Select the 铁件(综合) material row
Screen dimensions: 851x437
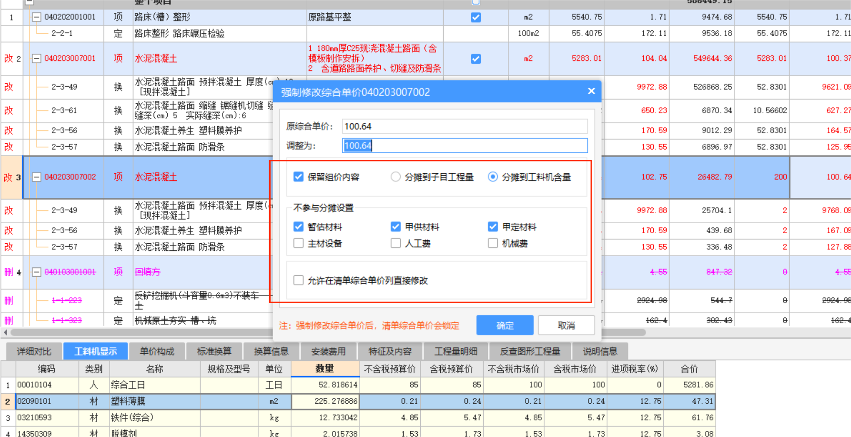(x=358, y=417)
